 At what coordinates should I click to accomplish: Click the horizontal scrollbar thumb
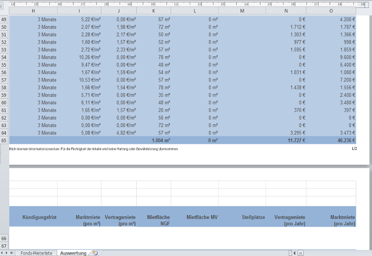click(300, 253)
